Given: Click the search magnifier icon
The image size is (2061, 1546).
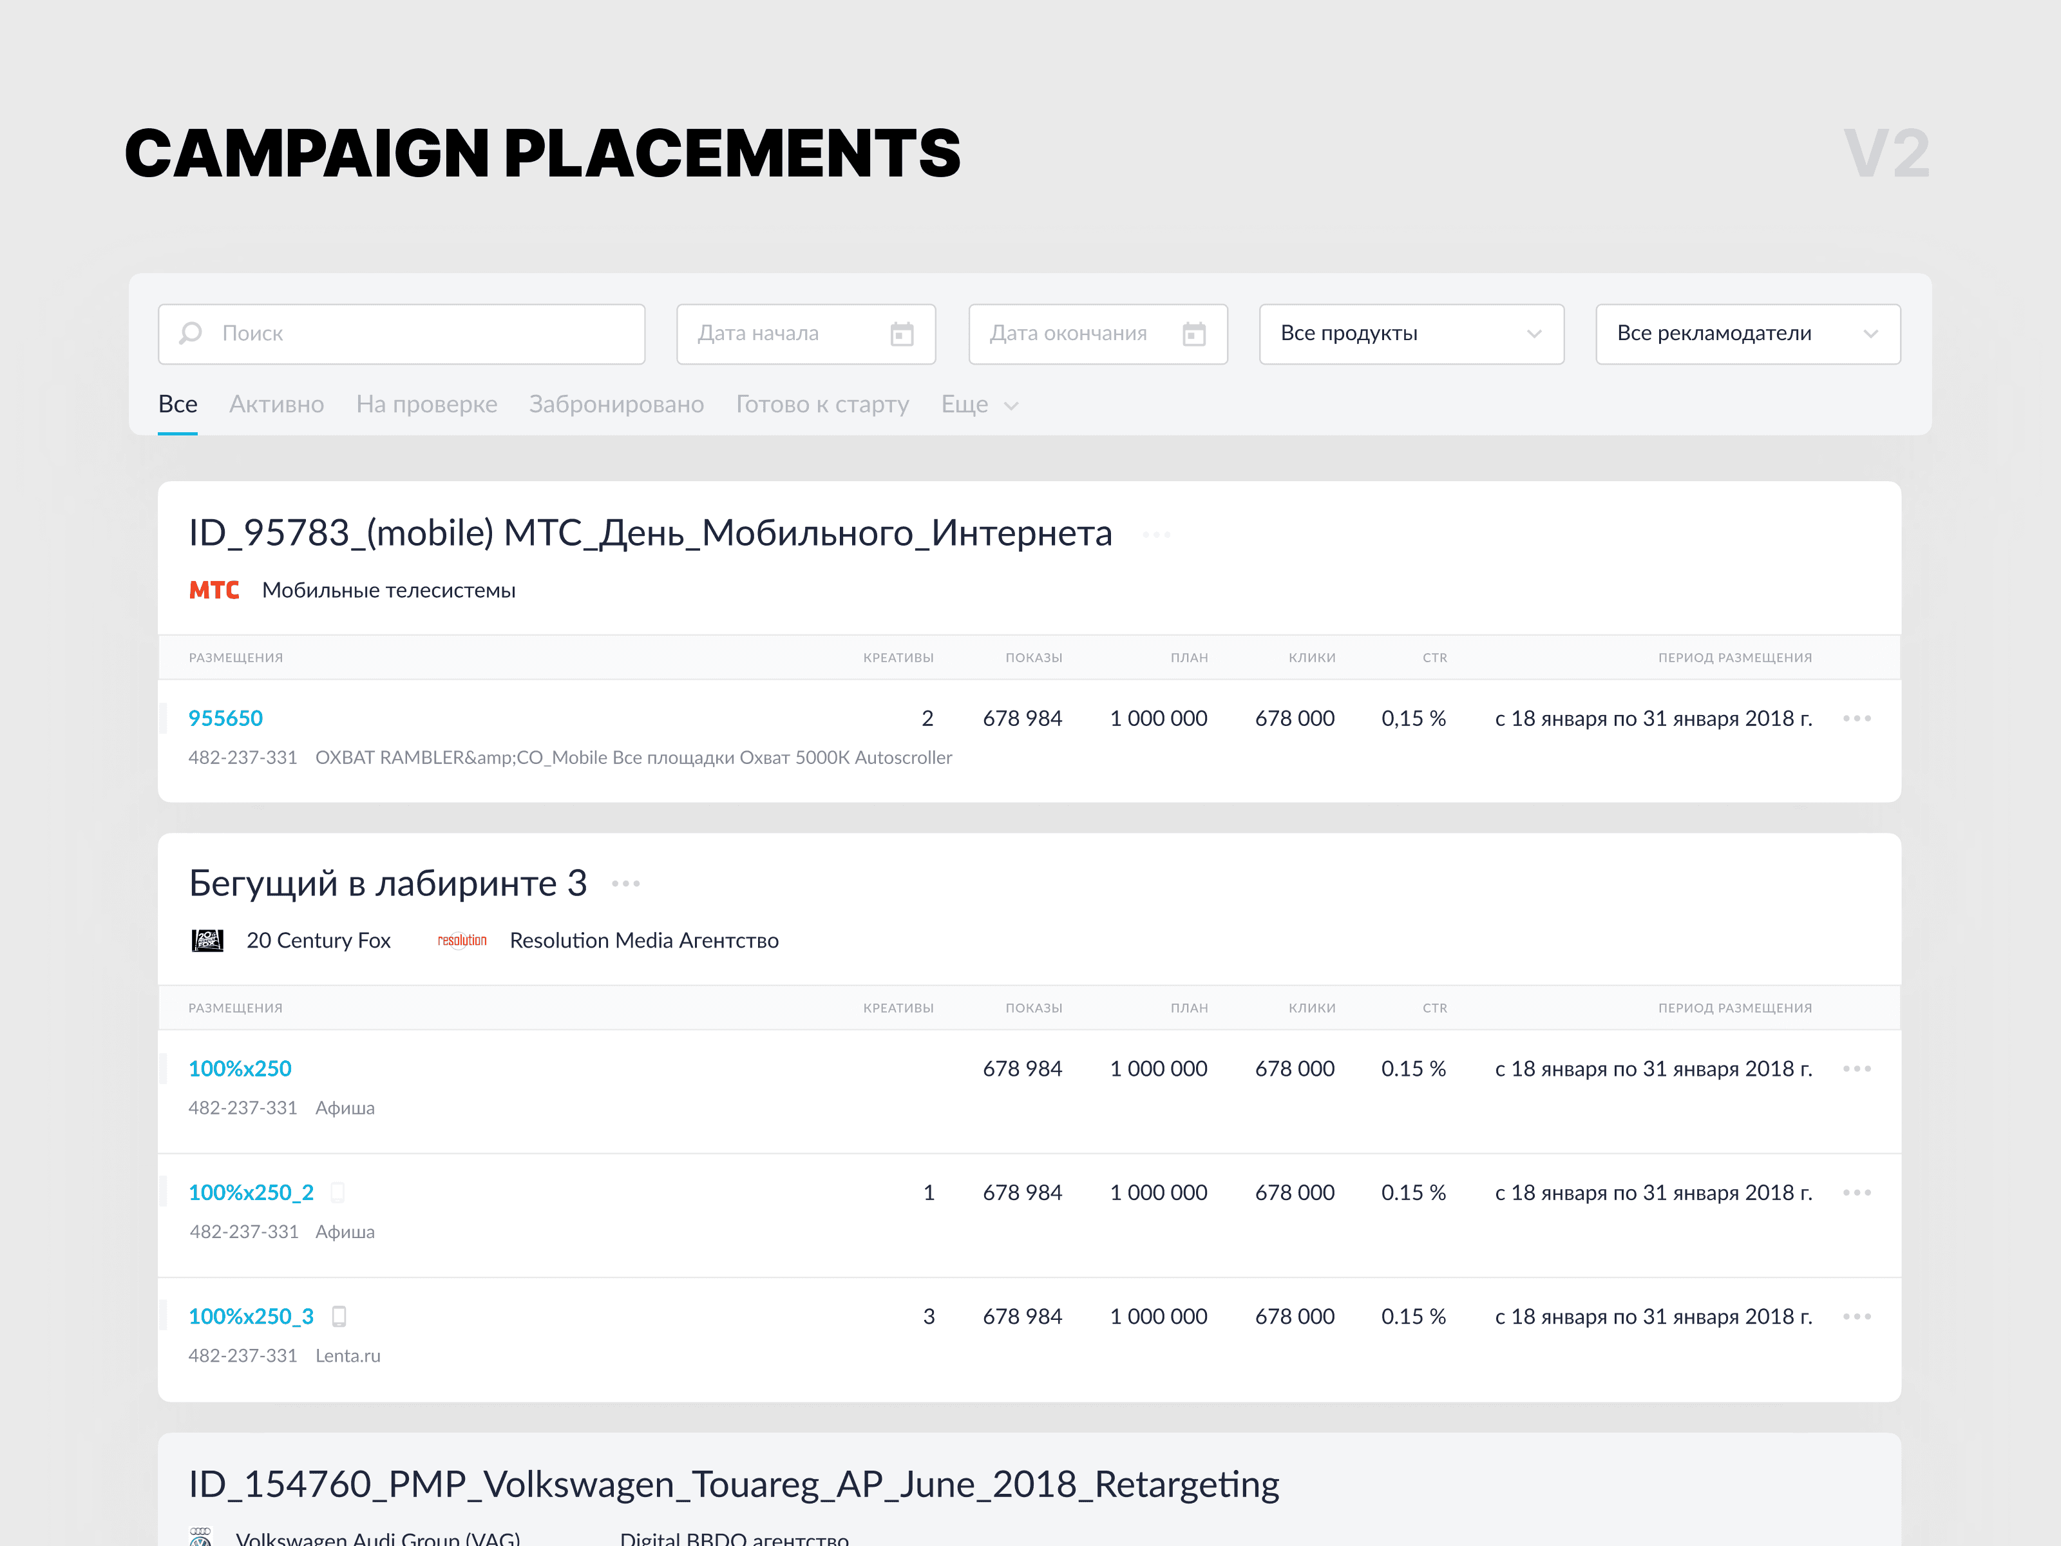Looking at the screenshot, I should (x=191, y=332).
